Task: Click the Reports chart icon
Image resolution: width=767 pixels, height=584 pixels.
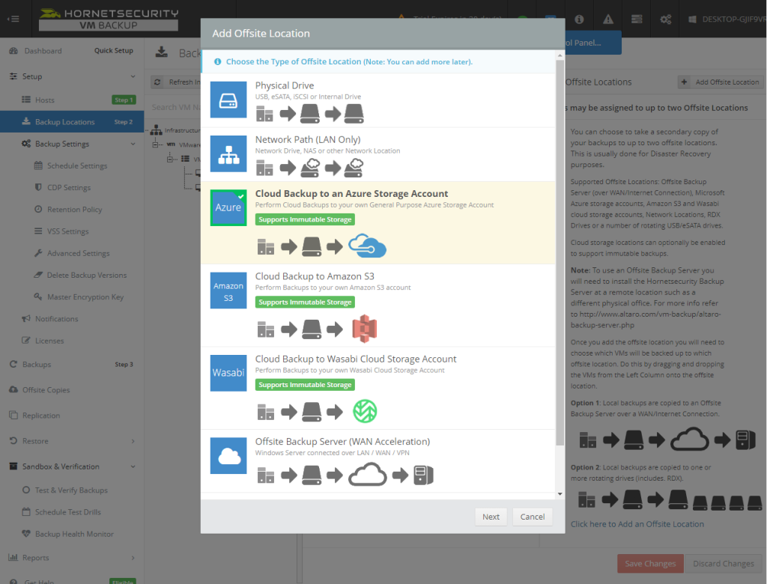Action: point(13,557)
